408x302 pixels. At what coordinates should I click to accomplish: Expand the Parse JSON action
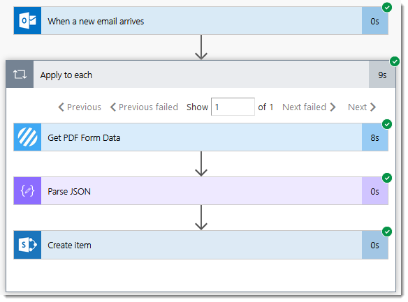coord(201,191)
